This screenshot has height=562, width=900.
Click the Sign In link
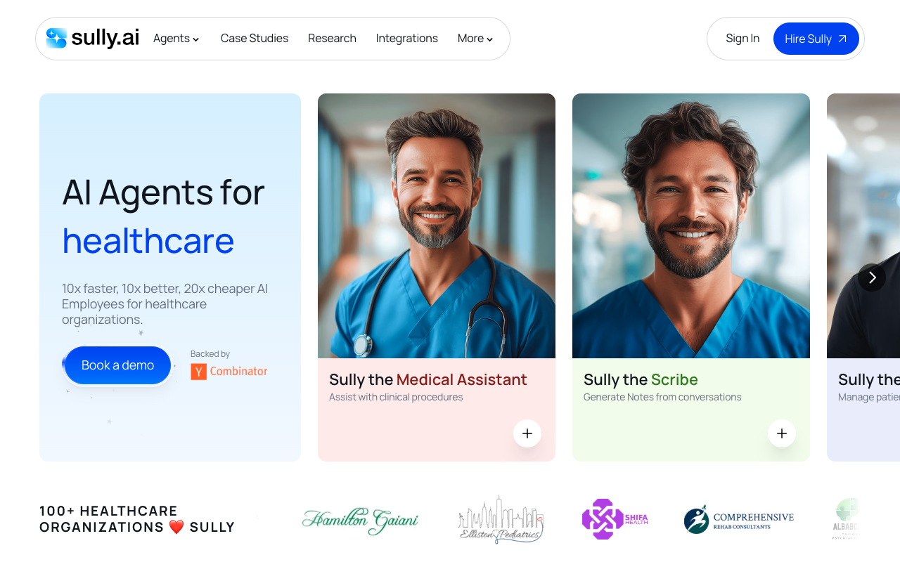(x=742, y=38)
